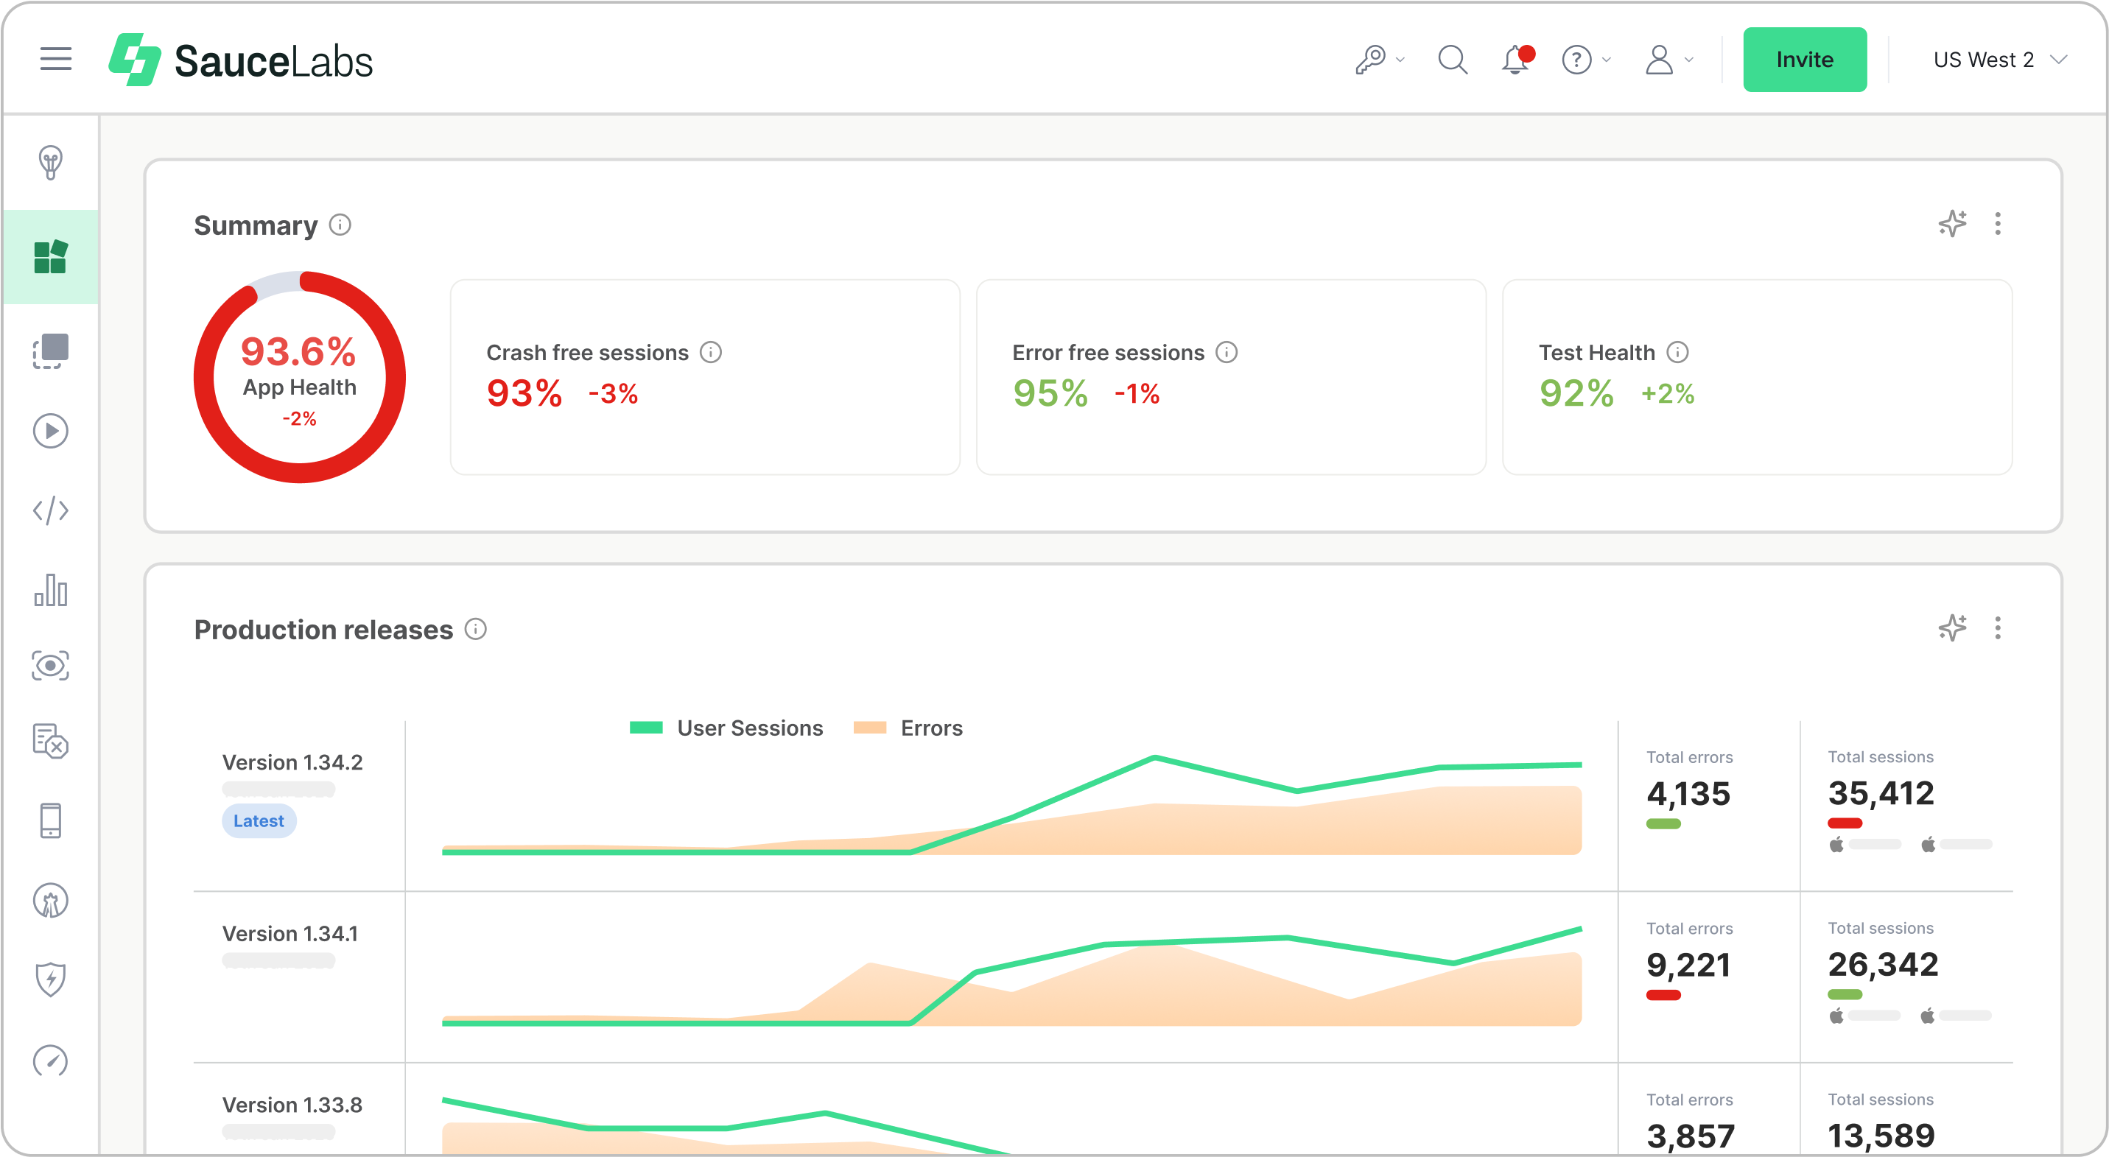Click the code brackets sidebar icon

click(x=51, y=510)
